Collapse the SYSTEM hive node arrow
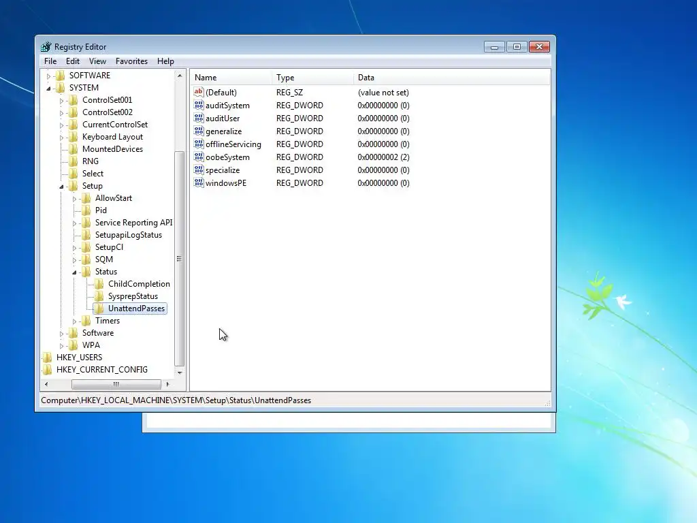The image size is (697, 523). coord(48,88)
